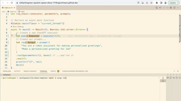Click line number 10 in the gutter
181x101 pixels.
point(6,46)
